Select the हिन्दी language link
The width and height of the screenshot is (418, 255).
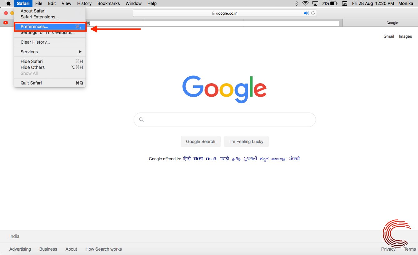pos(187,159)
